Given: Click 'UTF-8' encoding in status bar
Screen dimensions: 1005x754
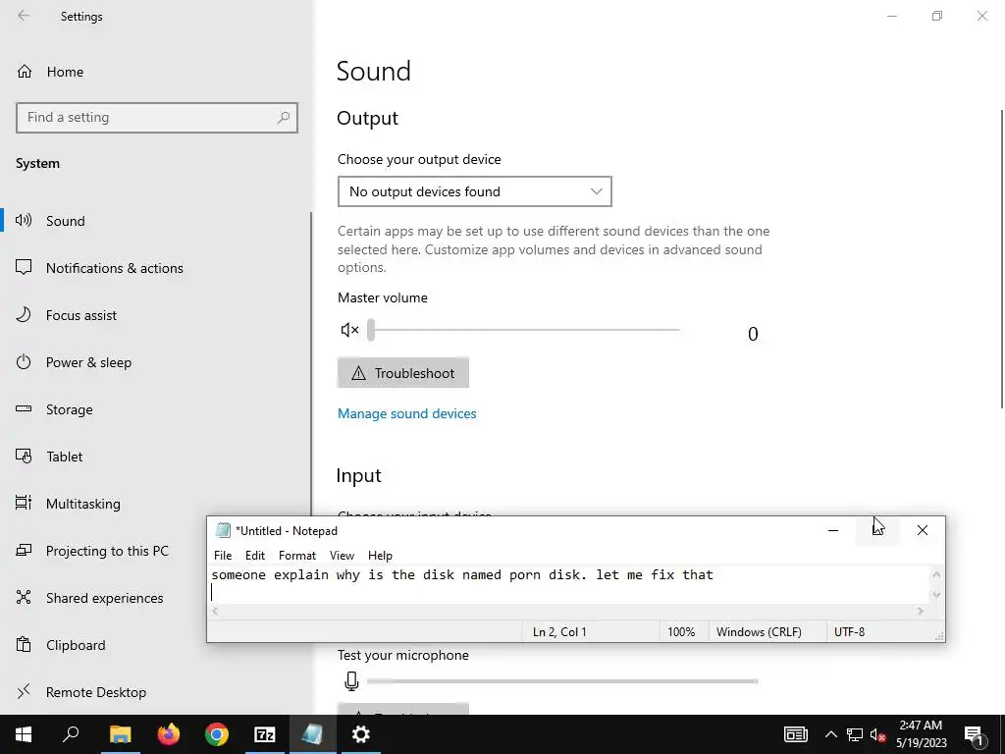Looking at the screenshot, I should (x=849, y=631).
